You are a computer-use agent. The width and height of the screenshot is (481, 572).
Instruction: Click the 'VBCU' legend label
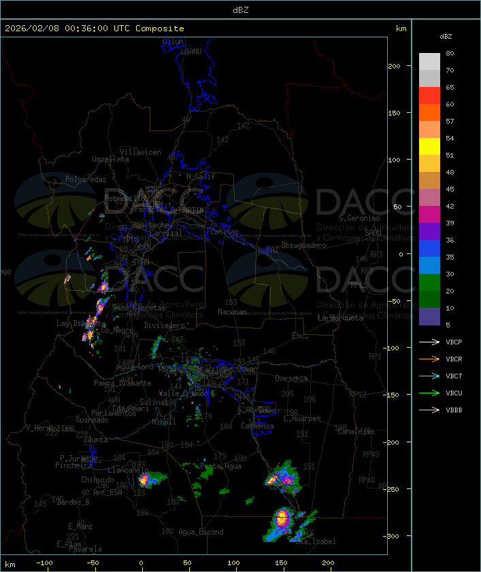coord(454,393)
